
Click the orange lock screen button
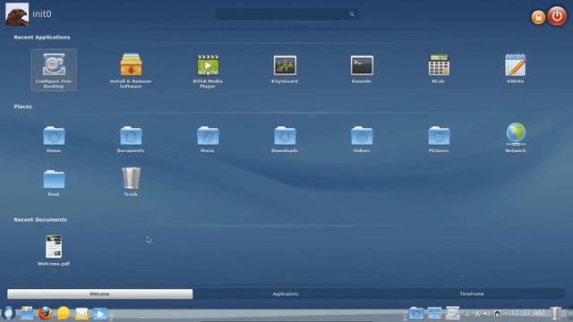[x=538, y=17]
